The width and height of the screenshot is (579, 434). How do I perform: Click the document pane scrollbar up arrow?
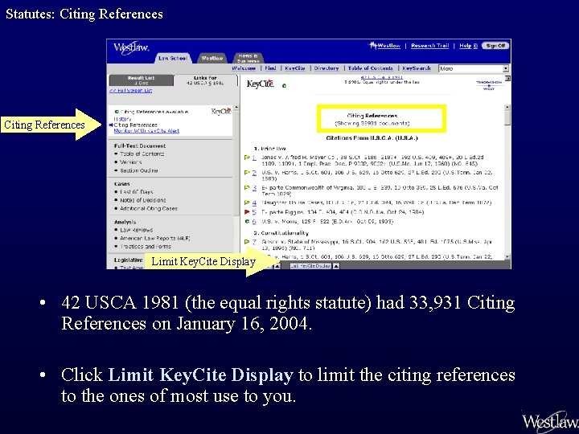507,108
